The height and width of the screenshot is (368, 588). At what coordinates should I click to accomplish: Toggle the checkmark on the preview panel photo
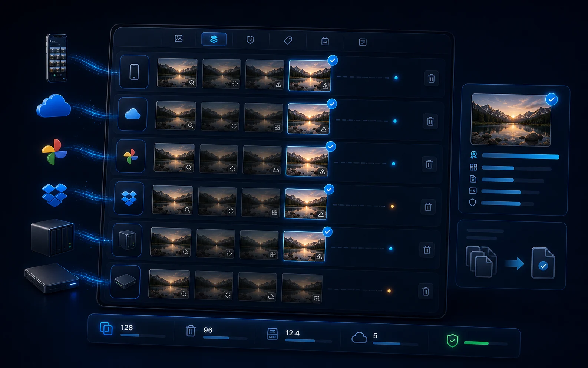point(552,99)
